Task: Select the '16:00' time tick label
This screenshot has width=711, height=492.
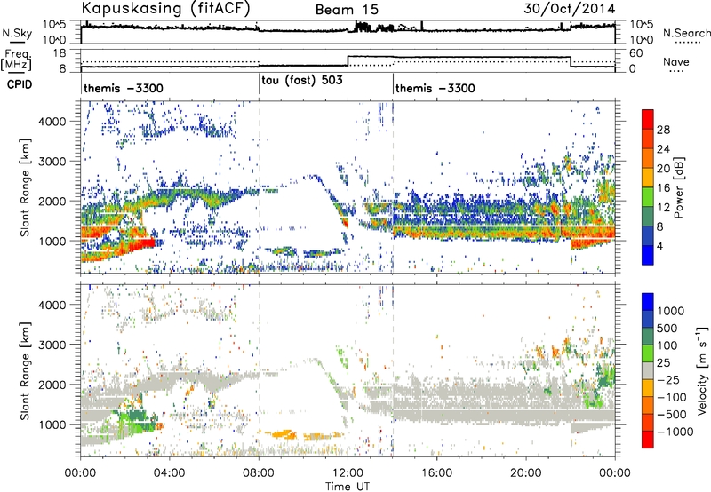Action: pyautogui.click(x=436, y=473)
